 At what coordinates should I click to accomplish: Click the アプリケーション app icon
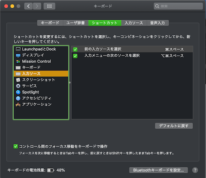click(x=18, y=104)
